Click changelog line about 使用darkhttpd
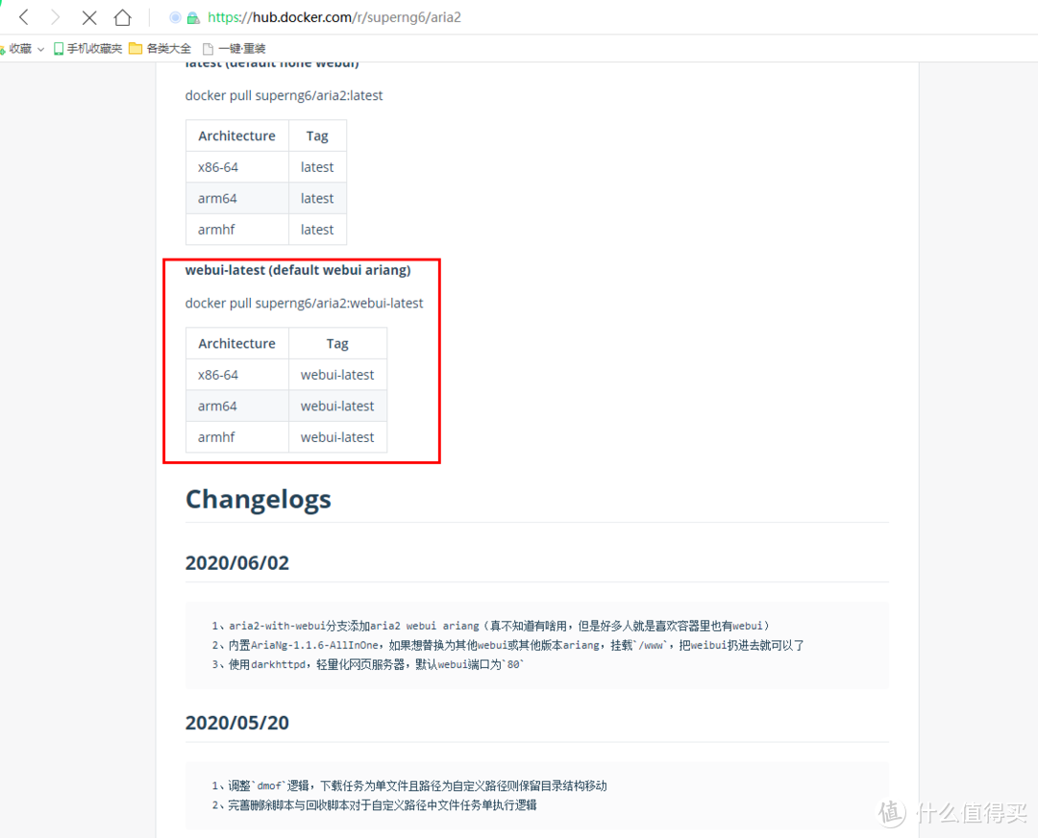The height and width of the screenshot is (838, 1038). tap(367, 664)
